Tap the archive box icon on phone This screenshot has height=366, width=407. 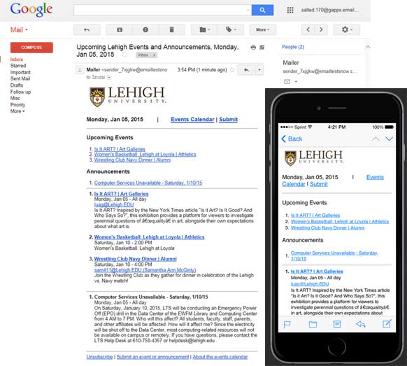pos(336,324)
